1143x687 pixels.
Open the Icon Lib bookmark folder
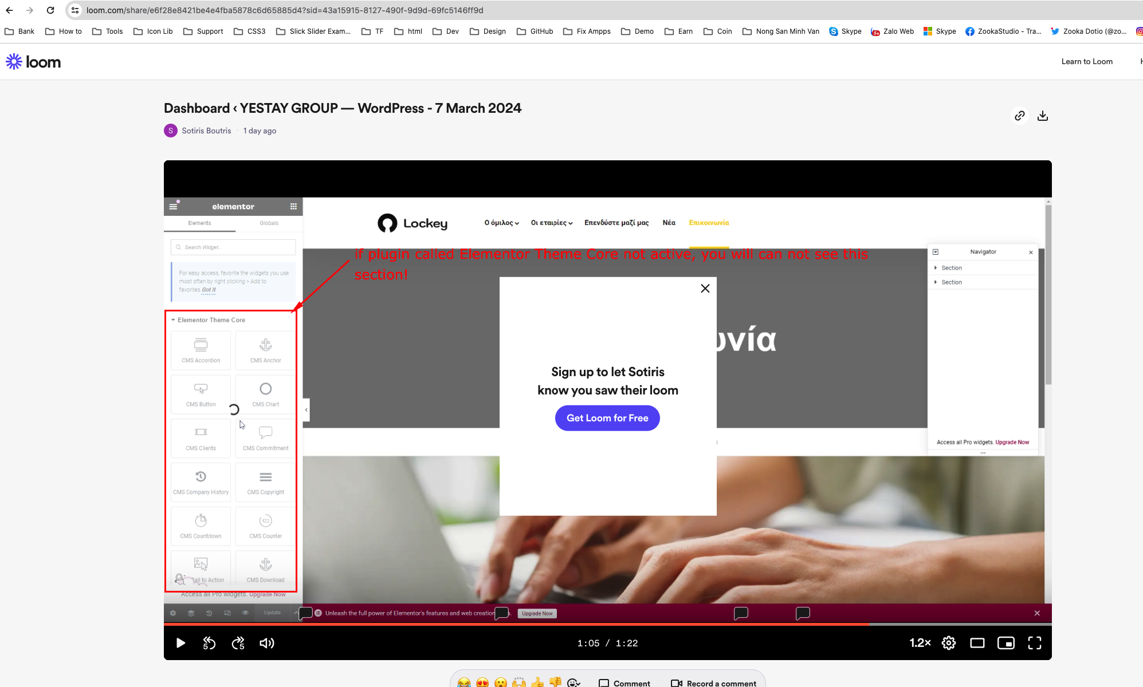click(x=153, y=31)
